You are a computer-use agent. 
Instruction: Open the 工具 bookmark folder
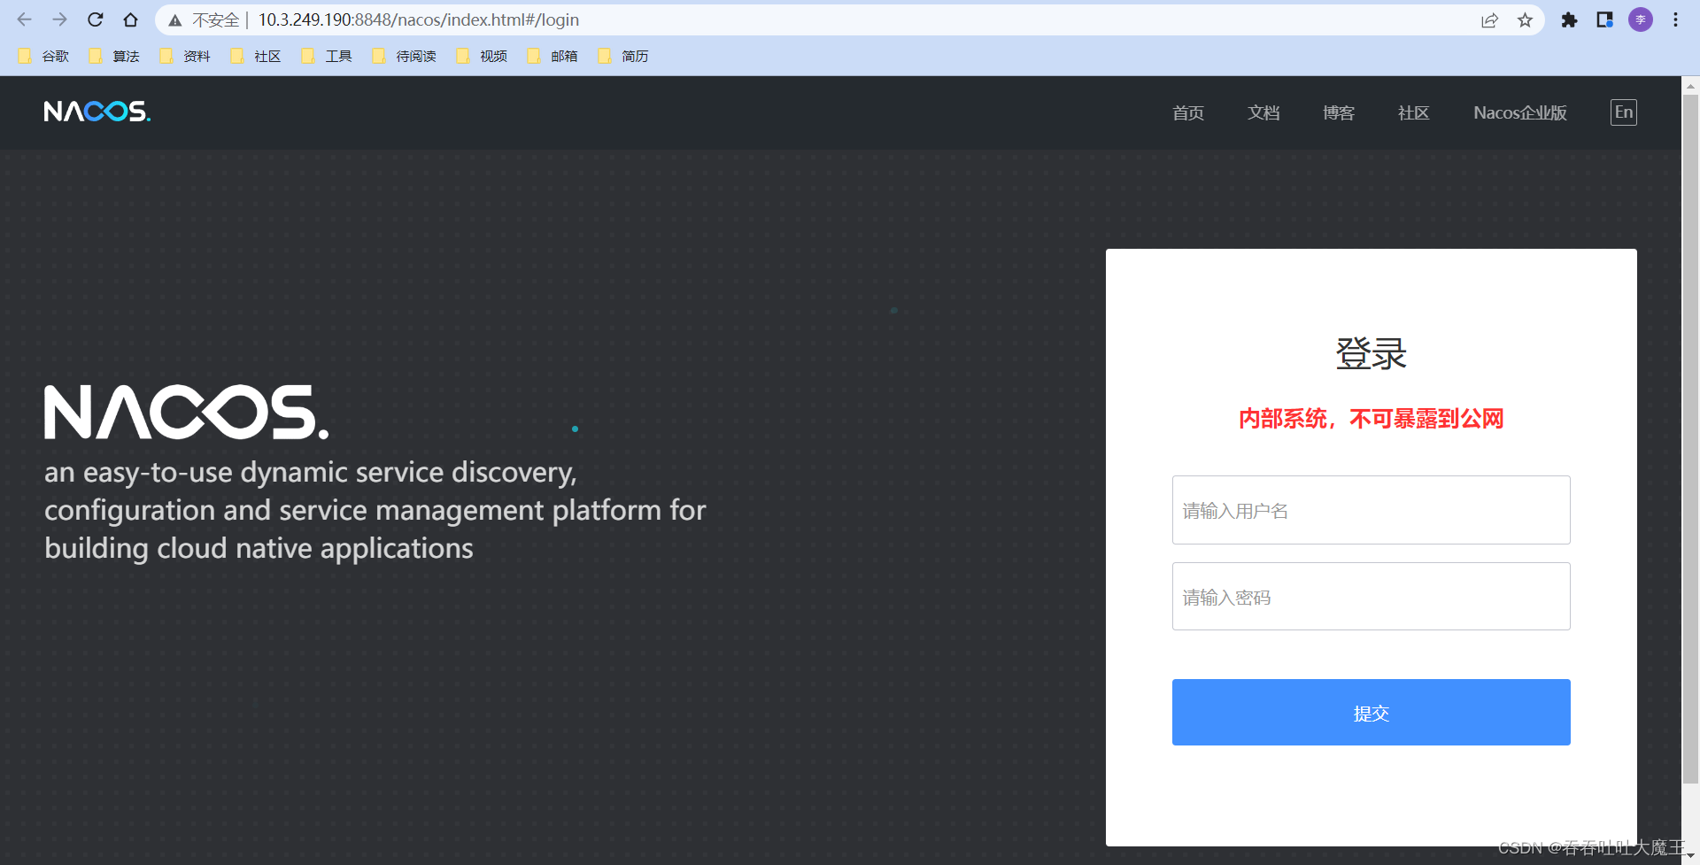(x=327, y=56)
